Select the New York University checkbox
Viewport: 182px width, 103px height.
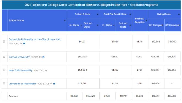4,70
